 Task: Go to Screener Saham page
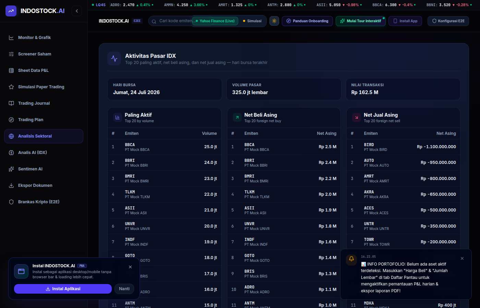(x=44, y=54)
